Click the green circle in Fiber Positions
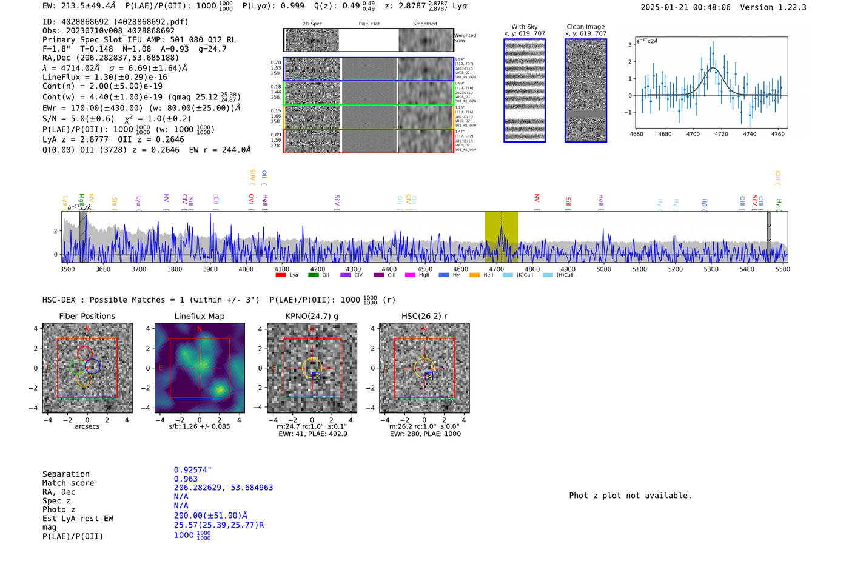Image resolution: width=849 pixels, height=578 pixels. (78, 367)
